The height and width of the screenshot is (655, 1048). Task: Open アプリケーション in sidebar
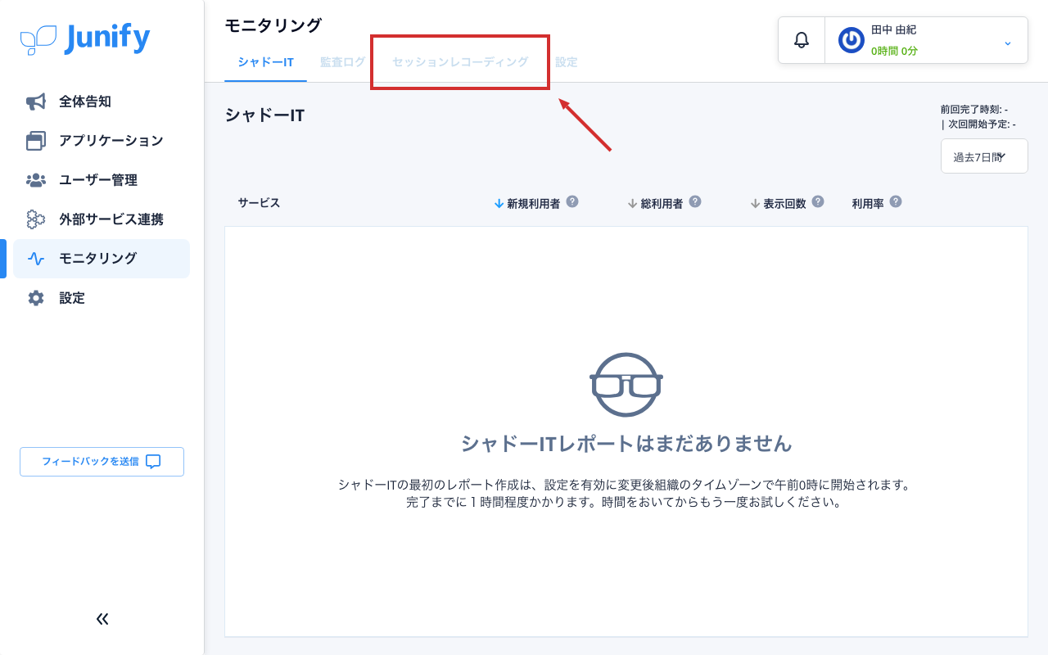(102, 141)
